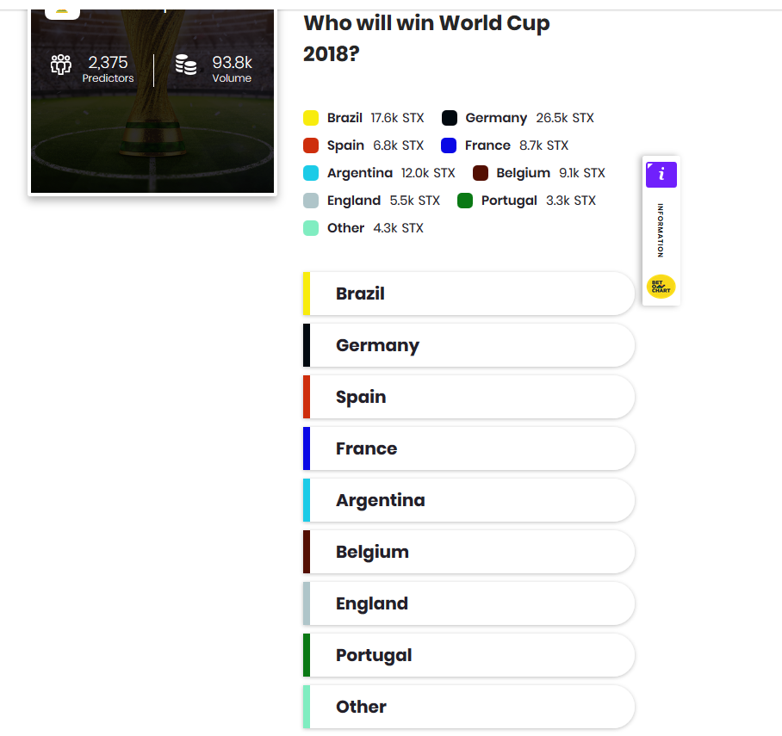Screen dimensions: 782x736
Task: Select the Brazil prediction option
Action: (x=469, y=294)
